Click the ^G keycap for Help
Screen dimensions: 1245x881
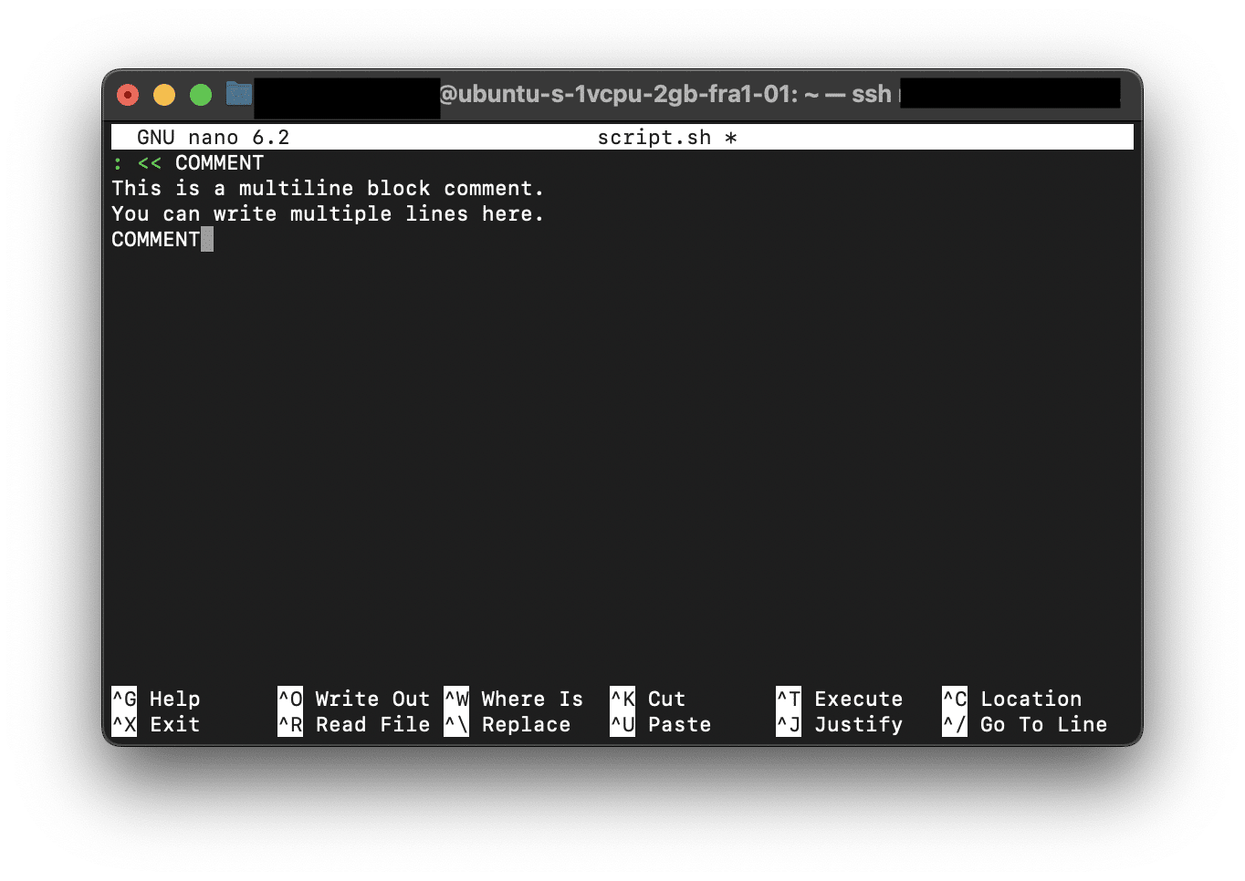click(123, 699)
